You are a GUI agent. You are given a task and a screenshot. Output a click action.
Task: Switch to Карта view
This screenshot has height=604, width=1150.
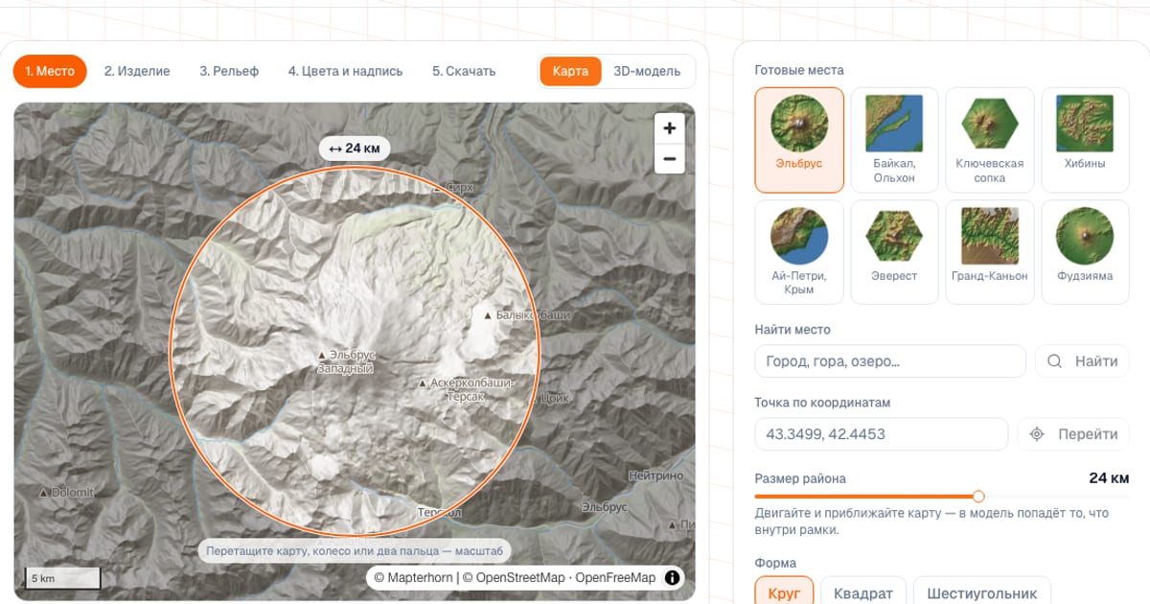[570, 71]
